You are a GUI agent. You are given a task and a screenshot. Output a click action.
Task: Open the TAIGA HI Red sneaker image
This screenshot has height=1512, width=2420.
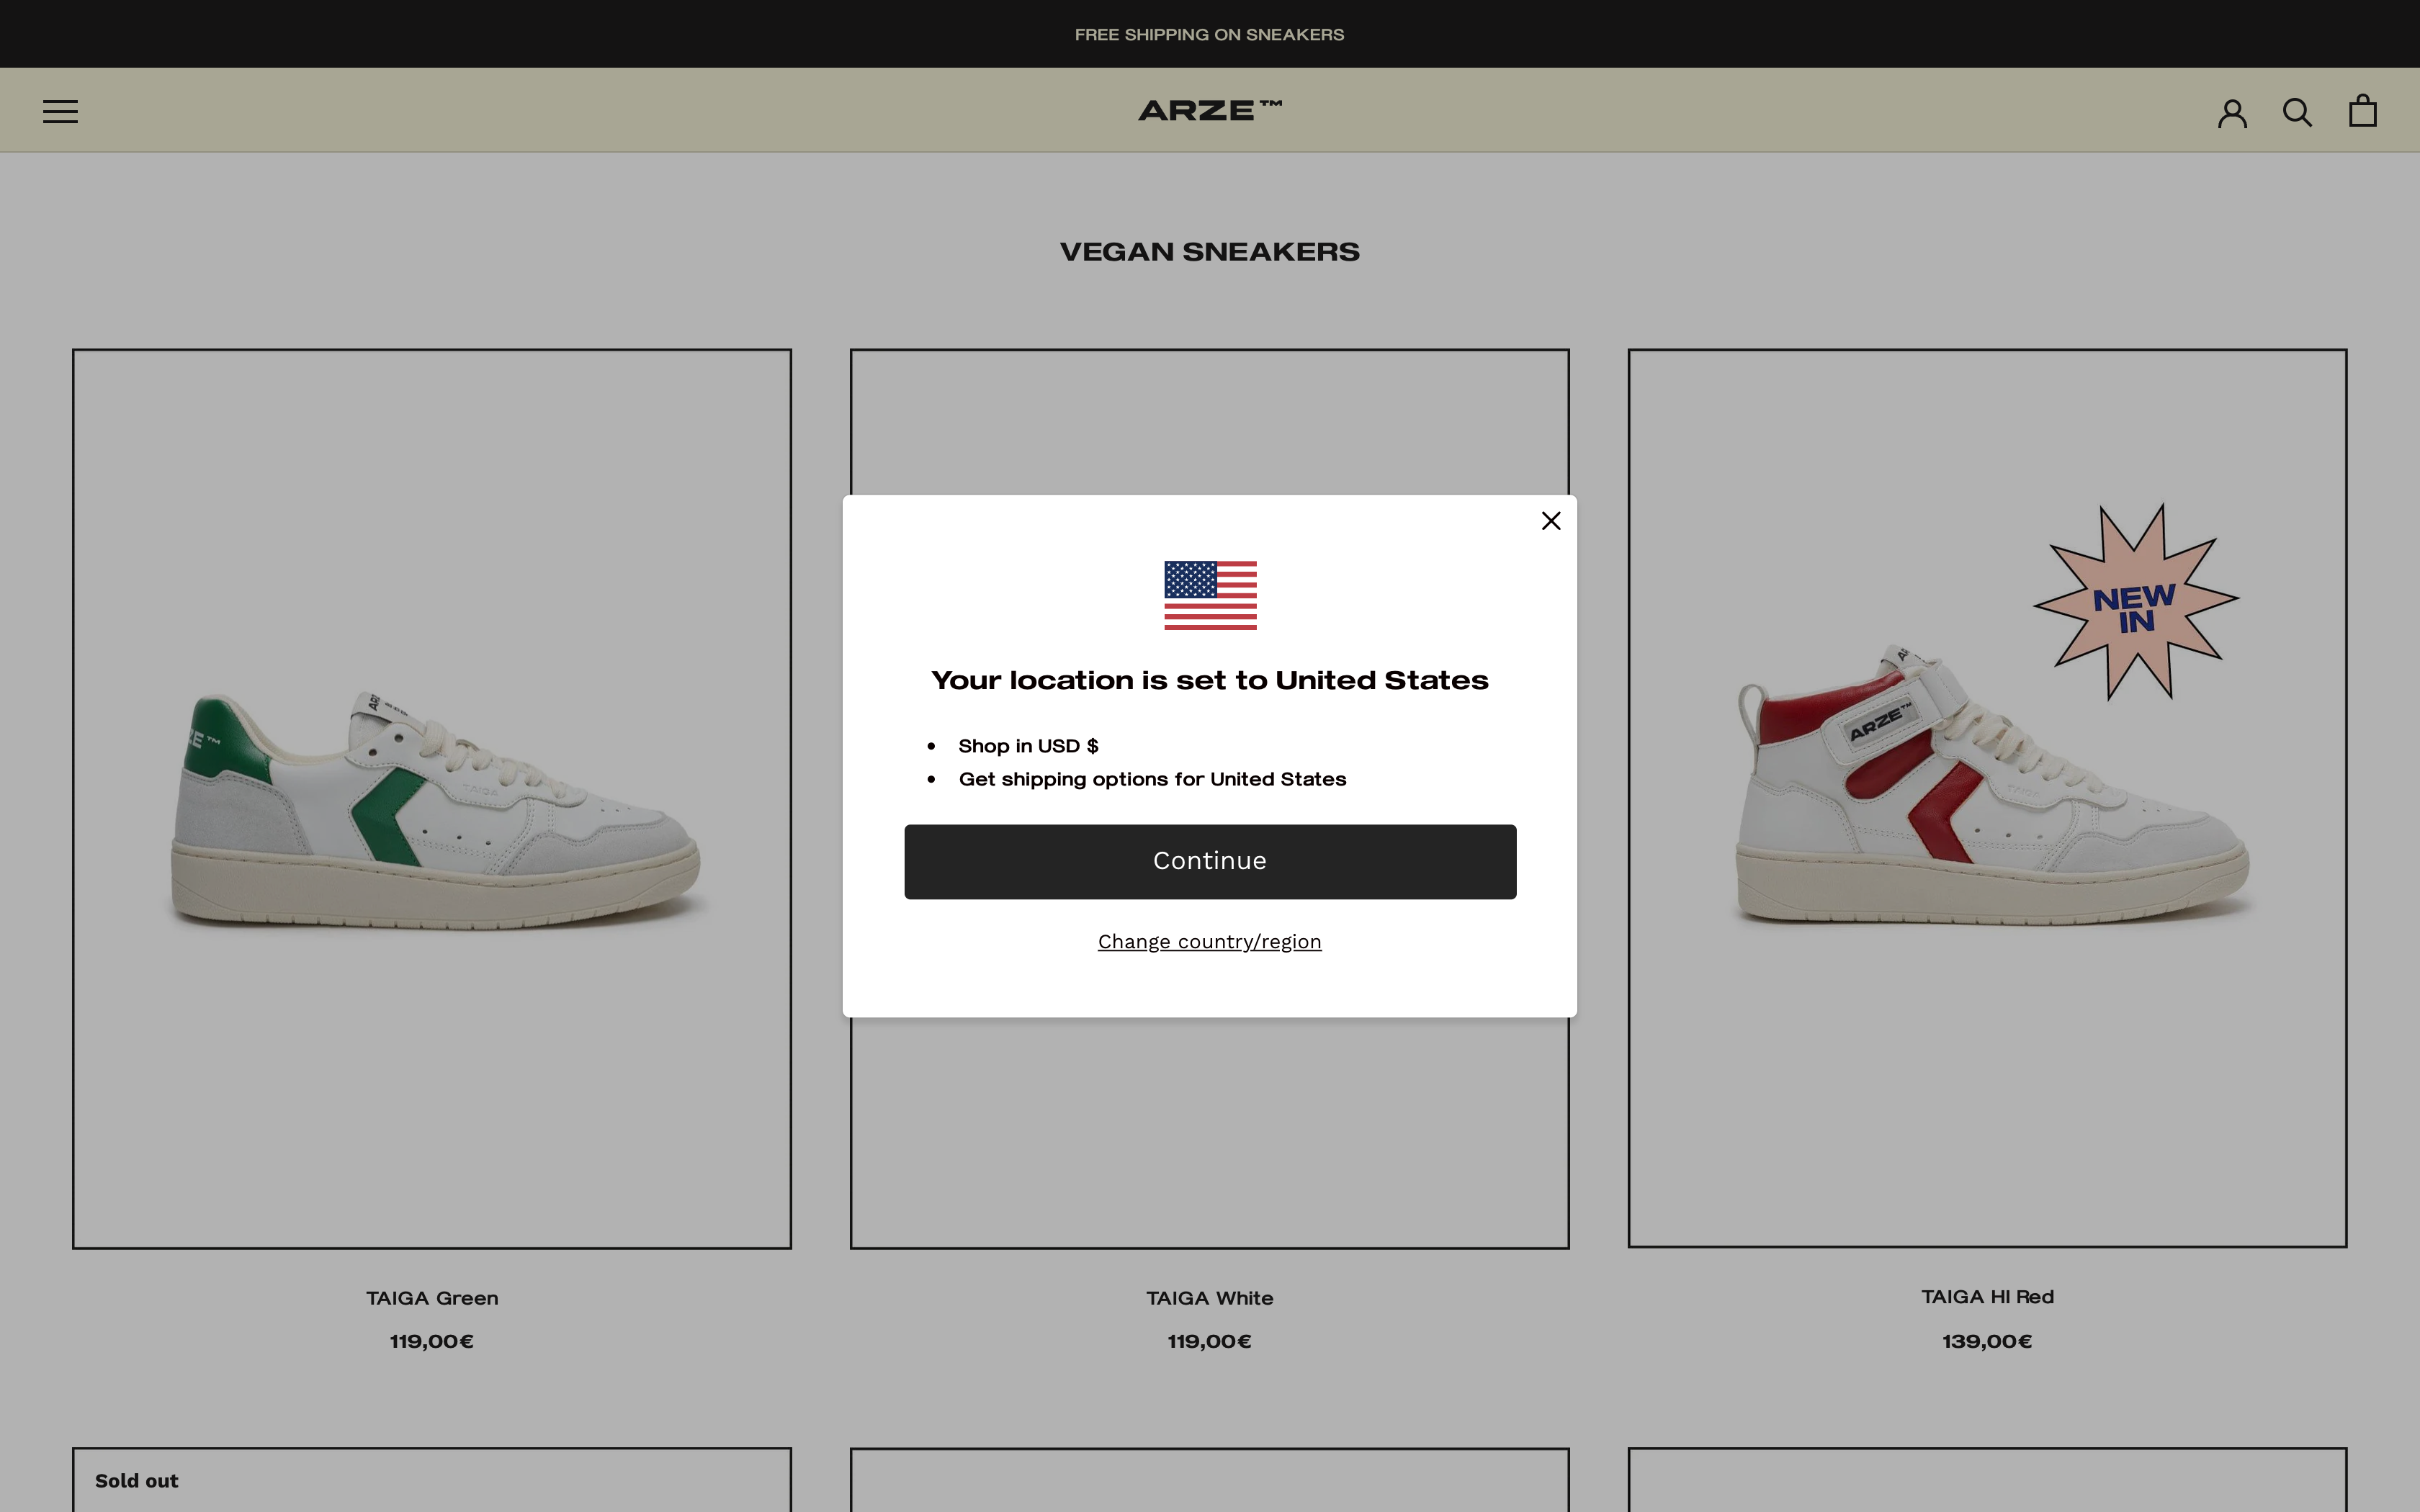tap(1987, 798)
